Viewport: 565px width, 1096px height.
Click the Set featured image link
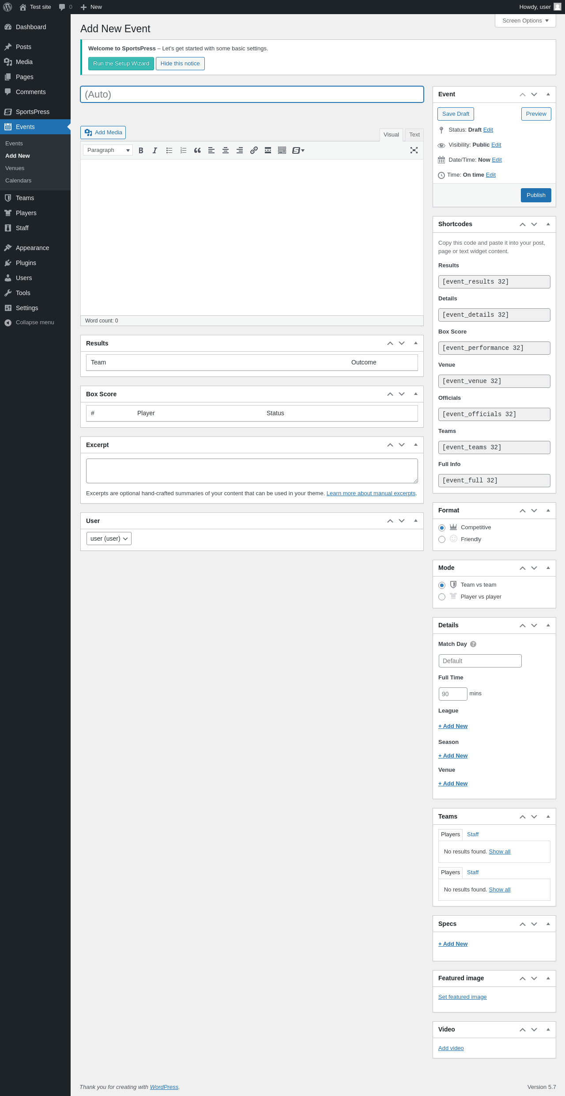[462, 997]
